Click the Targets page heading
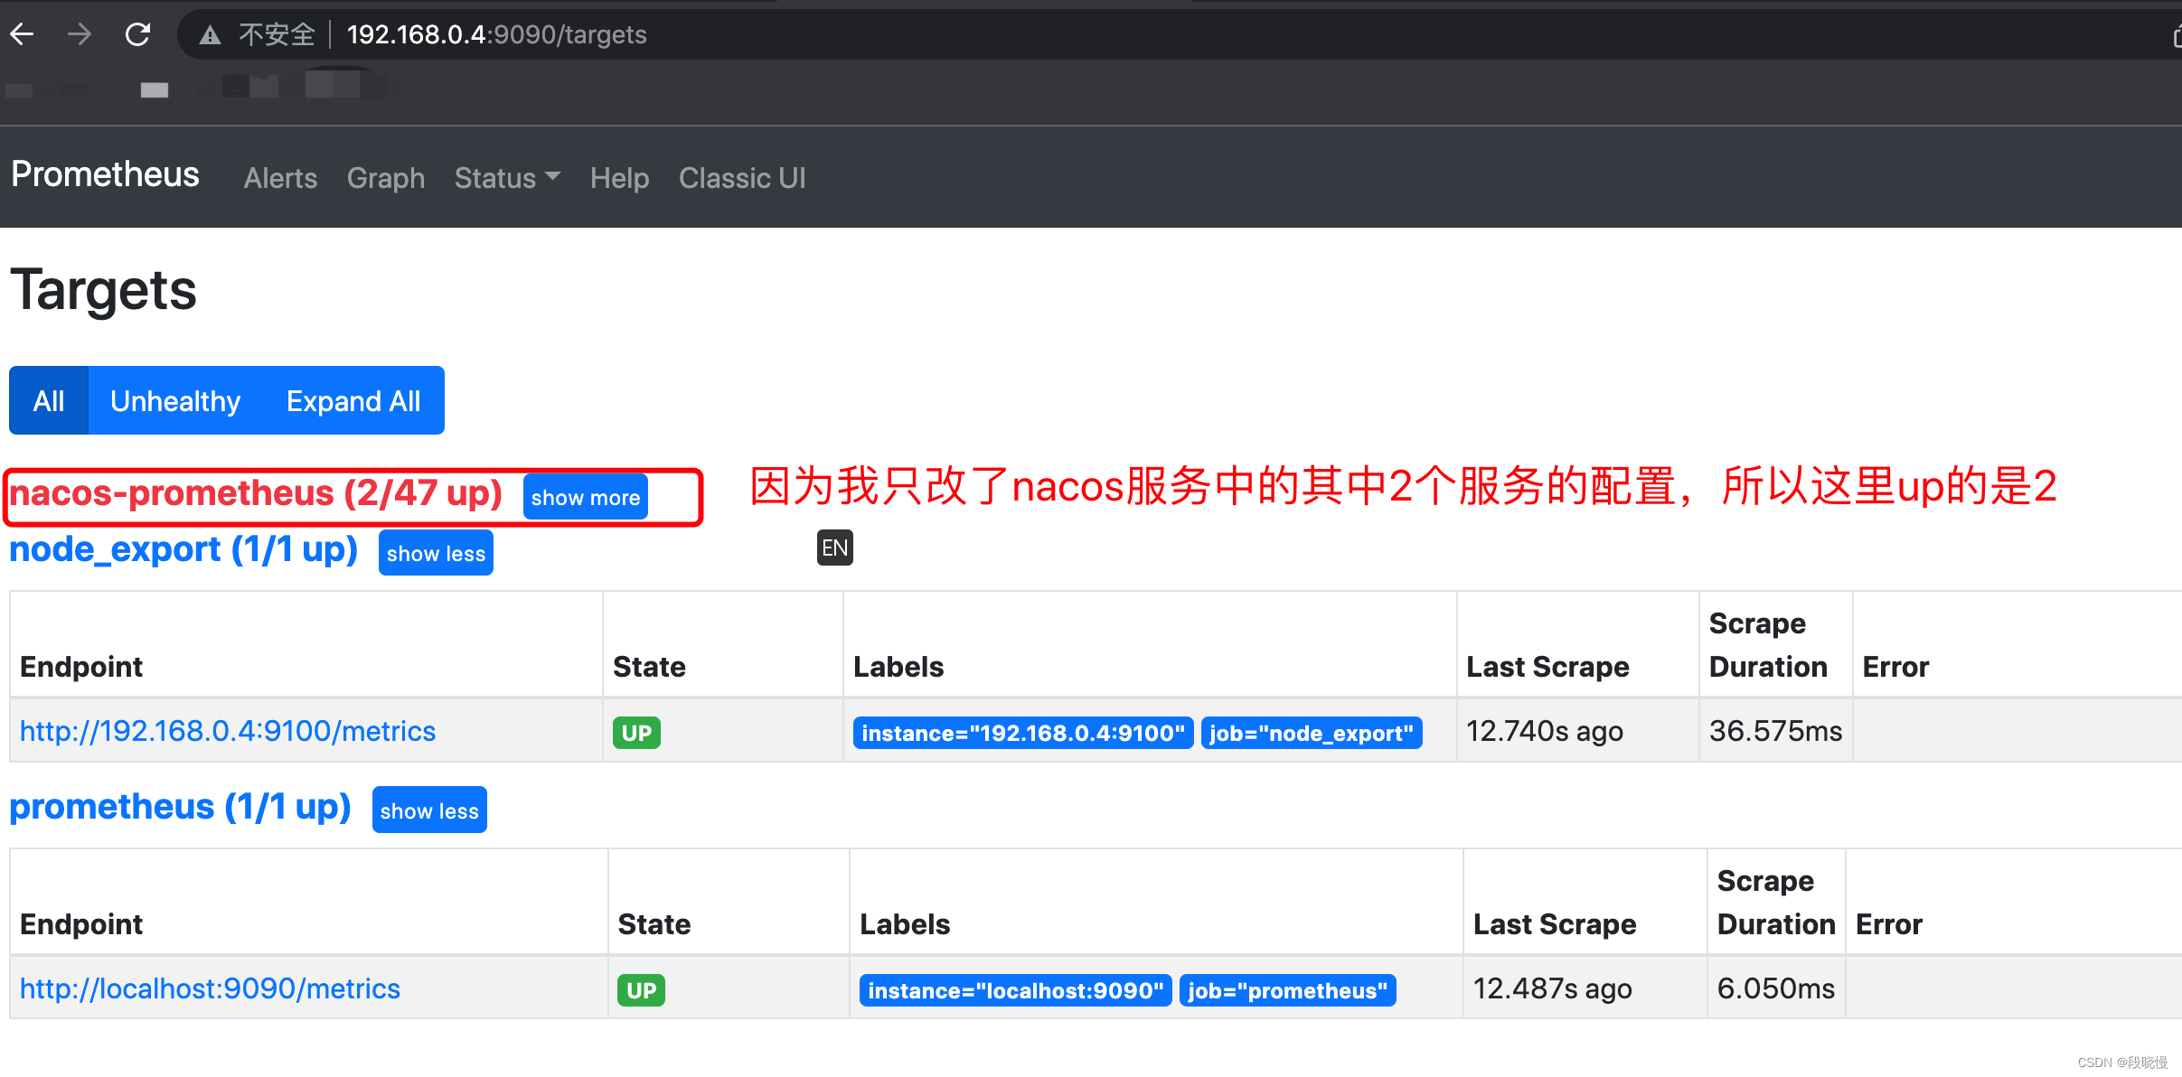Image resolution: width=2182 pixels, height=1077 pixels. (103, 290)
